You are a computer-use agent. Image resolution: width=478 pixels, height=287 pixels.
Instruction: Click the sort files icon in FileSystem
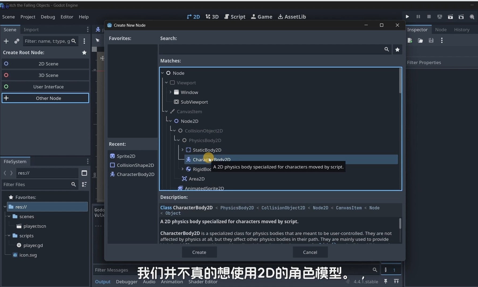pos(84,184)
